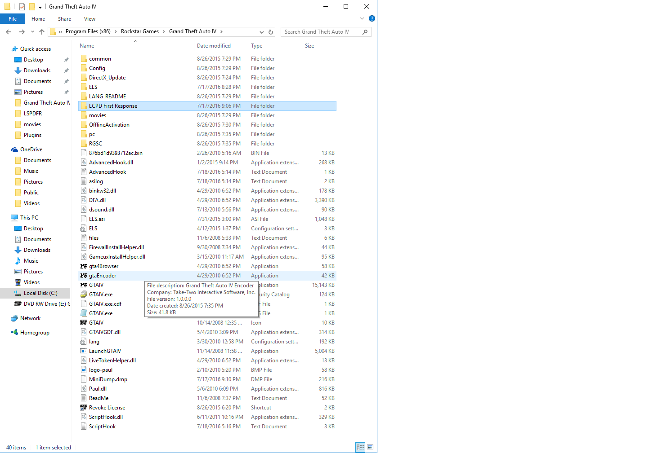Click the Up arrow to go up one folder
Screen dimensions: 645x453
click(x=42, y=32)
